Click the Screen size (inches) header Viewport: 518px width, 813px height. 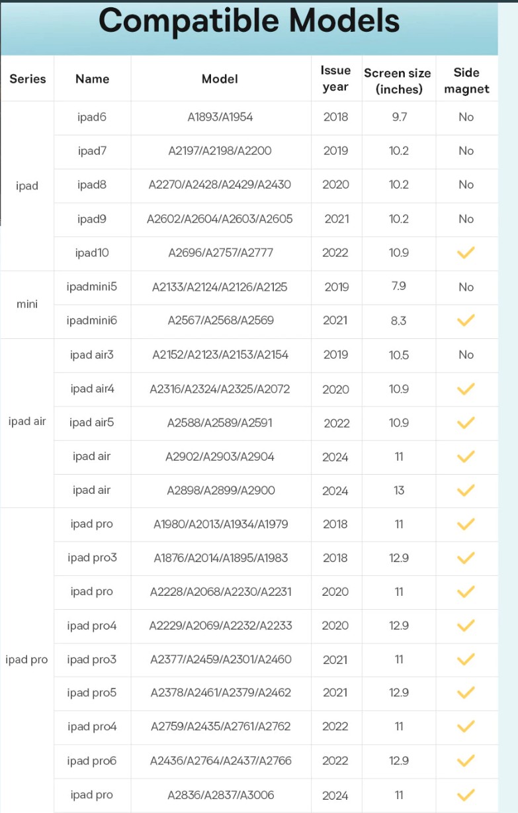pos(398,81)
